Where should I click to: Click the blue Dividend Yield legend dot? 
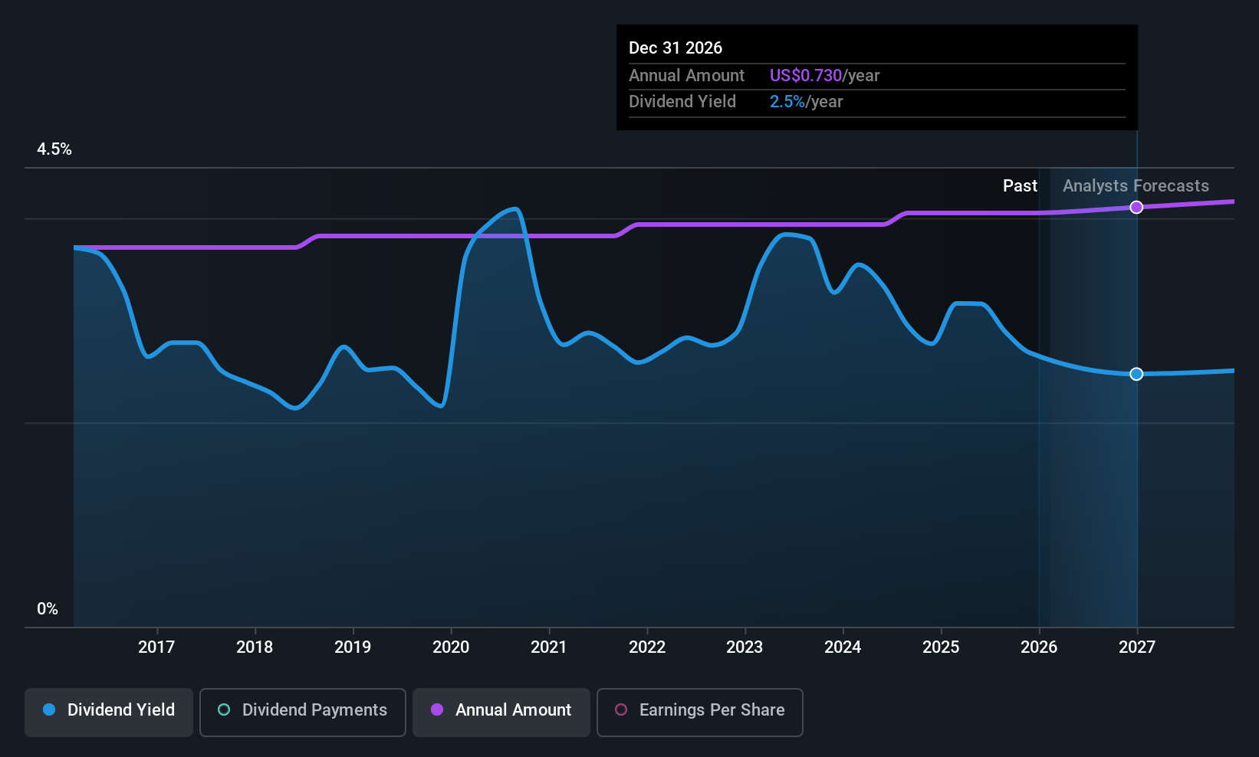pos(49,709)
